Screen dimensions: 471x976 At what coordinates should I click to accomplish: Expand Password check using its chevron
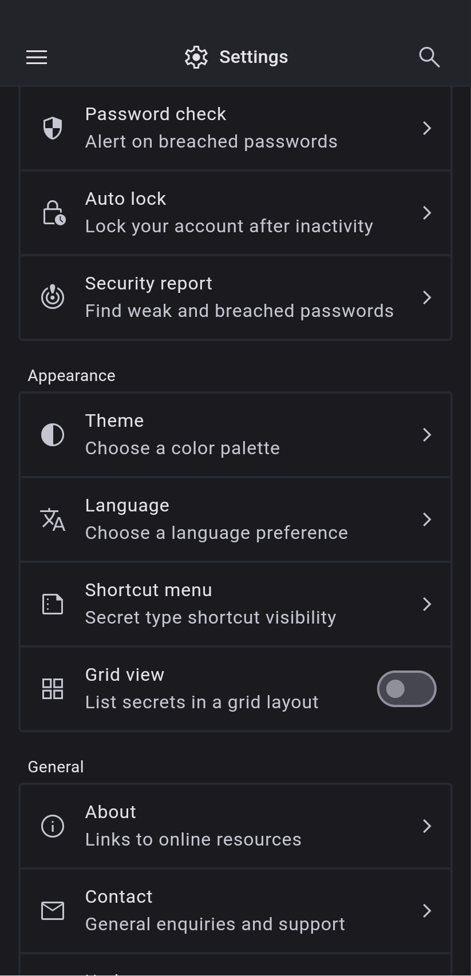(x=427, y=128)
